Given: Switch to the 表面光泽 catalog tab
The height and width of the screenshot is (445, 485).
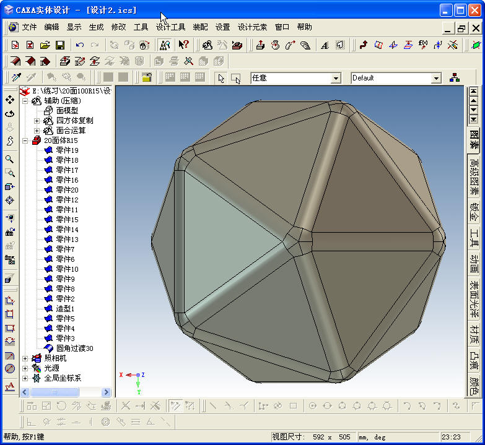Looking at the screenshot, I should click(474, 299).
